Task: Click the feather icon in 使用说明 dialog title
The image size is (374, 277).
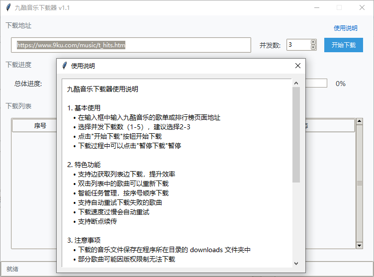Action: click(x=64, y=66)
